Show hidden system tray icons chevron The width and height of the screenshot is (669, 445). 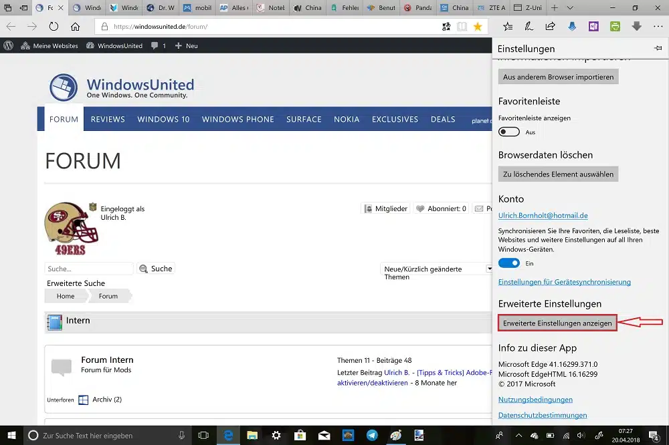518,435
